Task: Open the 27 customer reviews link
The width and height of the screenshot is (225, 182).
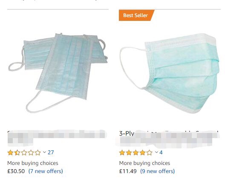Action: pyautogui.click(x=51, y=153)
